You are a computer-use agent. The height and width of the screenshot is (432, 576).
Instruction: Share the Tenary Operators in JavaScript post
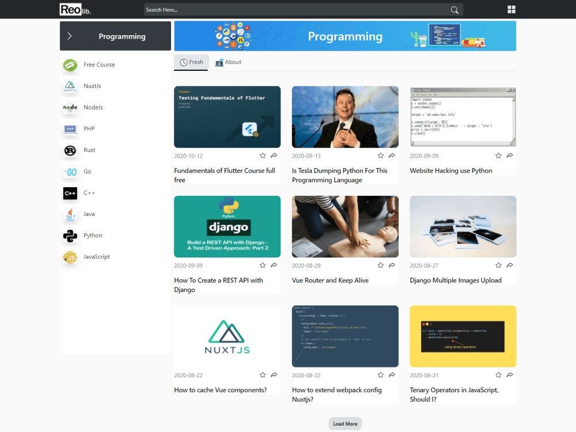(x=510, y=375)
